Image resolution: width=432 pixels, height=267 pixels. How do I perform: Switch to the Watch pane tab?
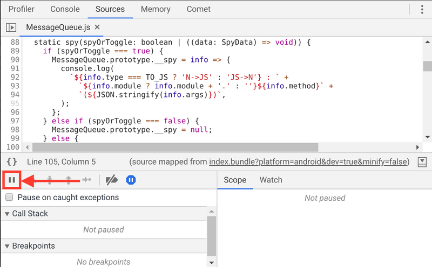[271, 180]
